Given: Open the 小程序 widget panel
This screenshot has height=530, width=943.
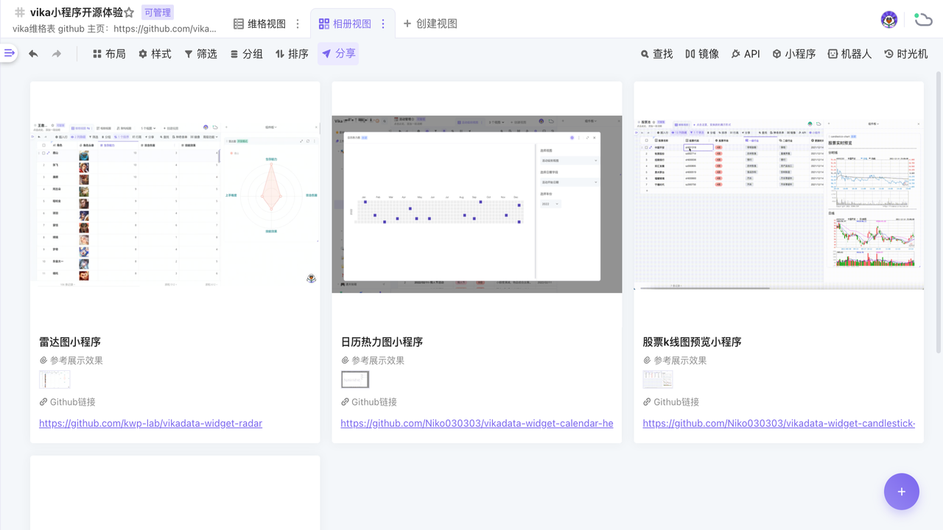Looking at the screenshot, I should pos(793,54).
